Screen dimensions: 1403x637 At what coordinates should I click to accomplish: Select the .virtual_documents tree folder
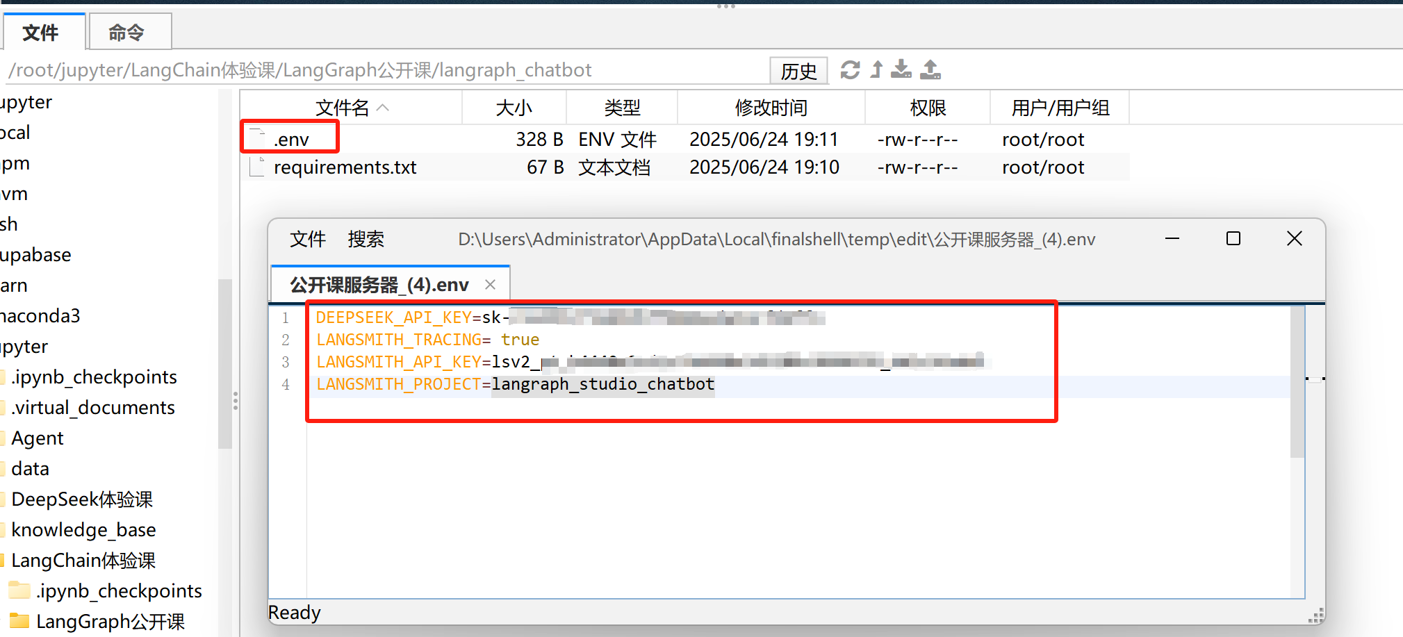(92, 408)
